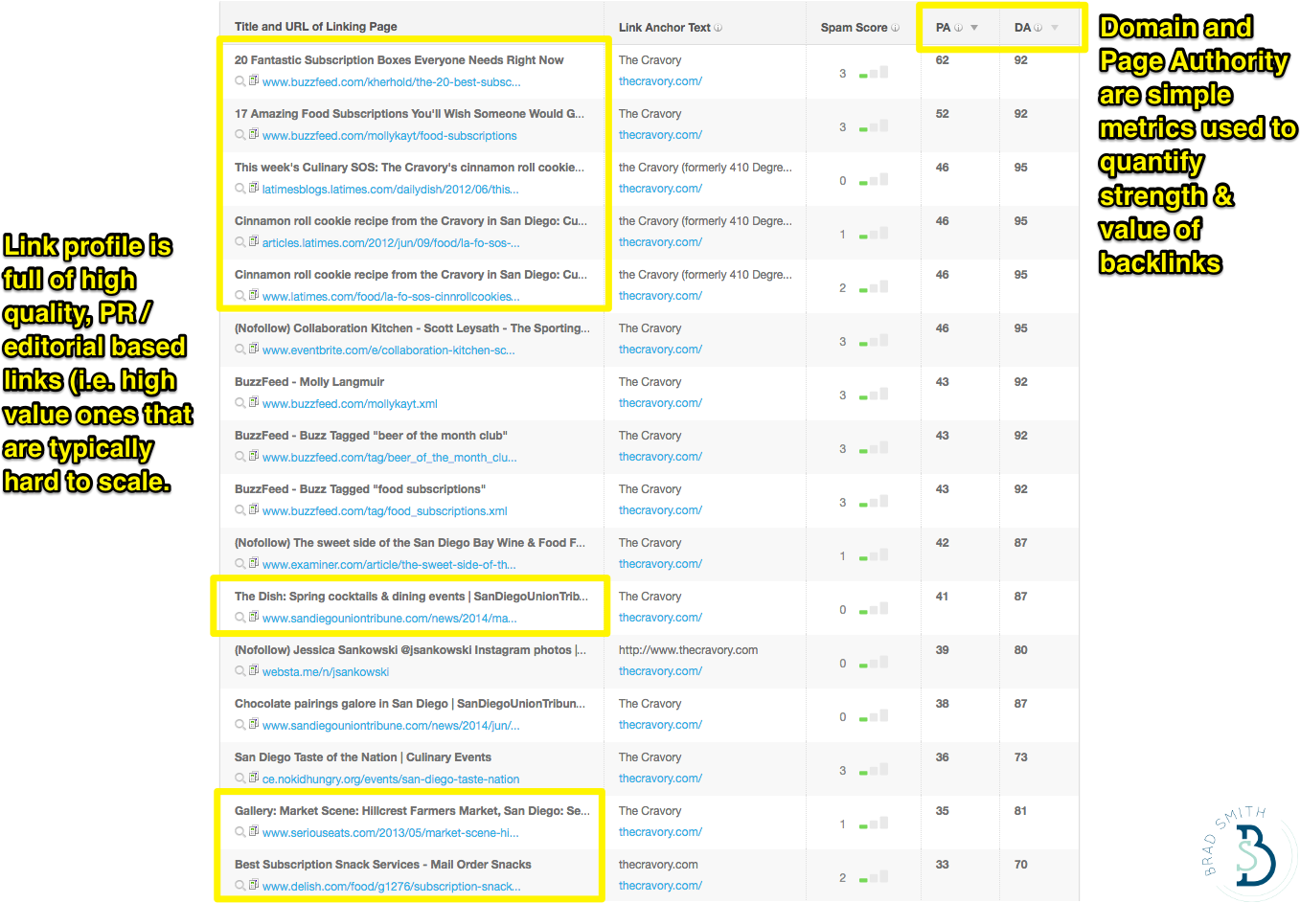Click Link Anchor Text column header
The height and width of the screenshot is (903, 1300).
pos(665,28)
